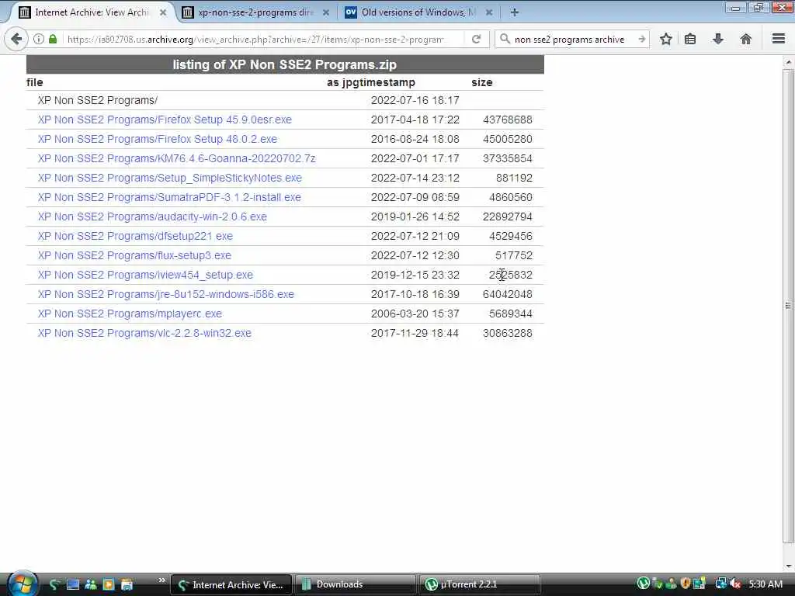The image size is (795, 596).
Task: Click the search box with non sse2 text
Action: pyautogui.click(x=573, y=39)
